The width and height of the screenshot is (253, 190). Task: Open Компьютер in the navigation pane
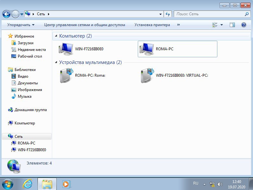tap(25, 123)
